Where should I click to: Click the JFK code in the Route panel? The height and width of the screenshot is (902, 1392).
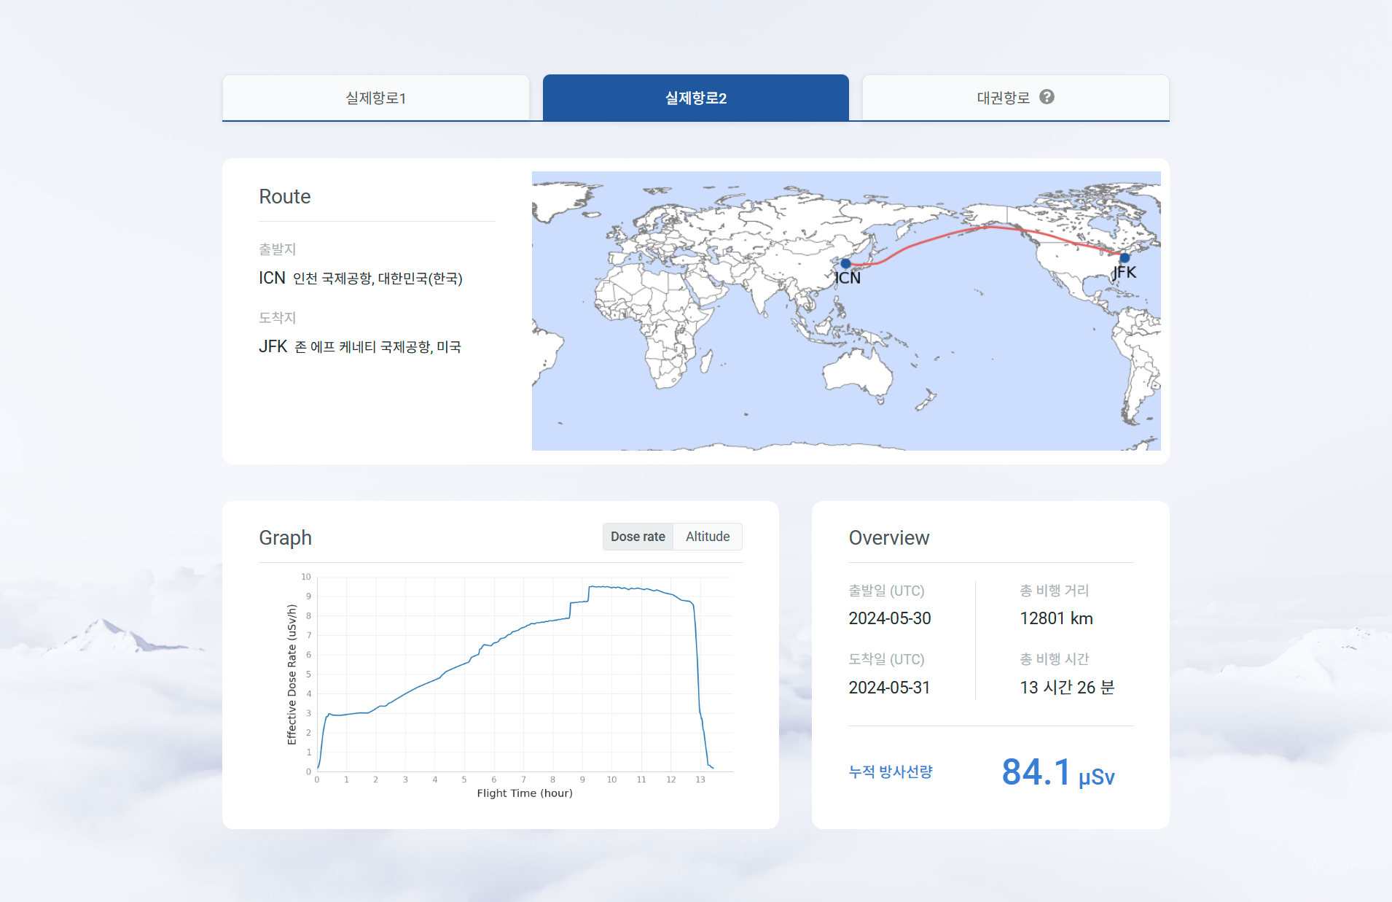point(273,346)
